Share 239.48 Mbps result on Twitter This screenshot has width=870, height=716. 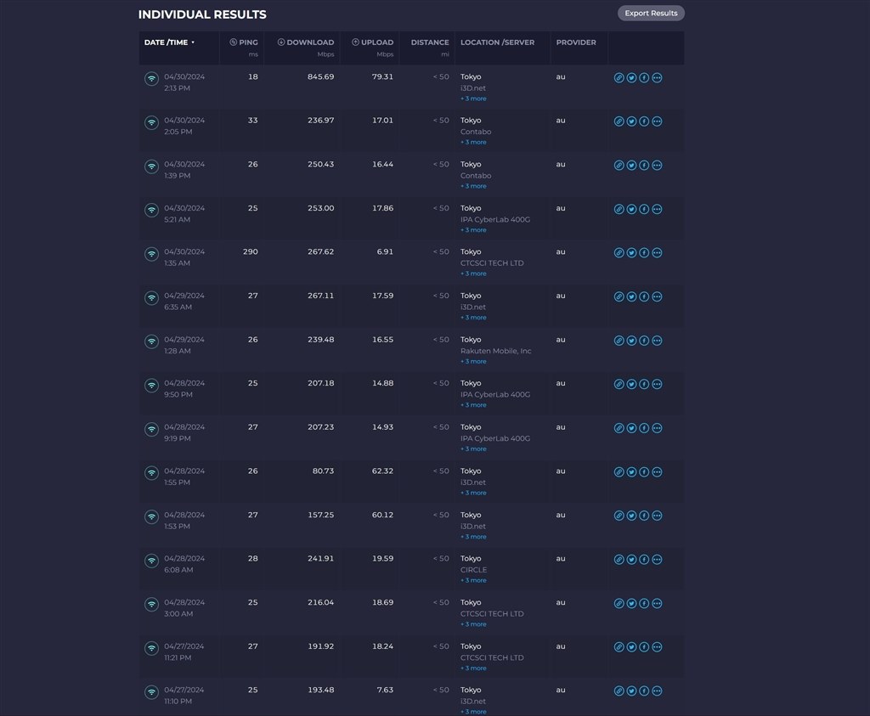point(631,341)
